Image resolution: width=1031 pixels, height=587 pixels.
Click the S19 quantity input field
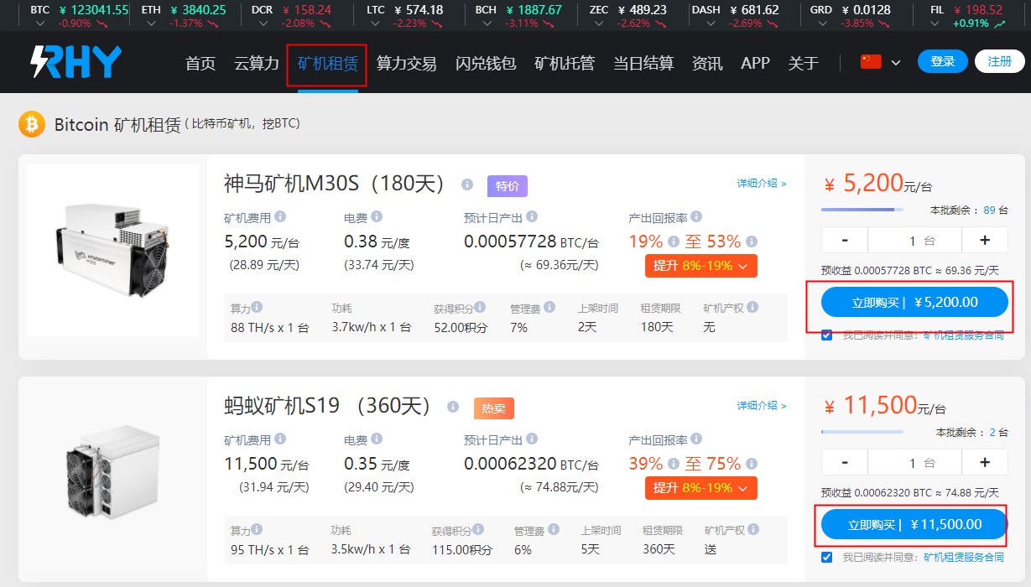[914, 462]
